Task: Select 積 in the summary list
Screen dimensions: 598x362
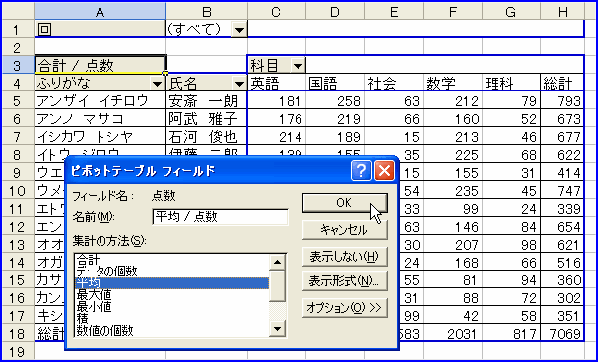Action: click(171, 318)
